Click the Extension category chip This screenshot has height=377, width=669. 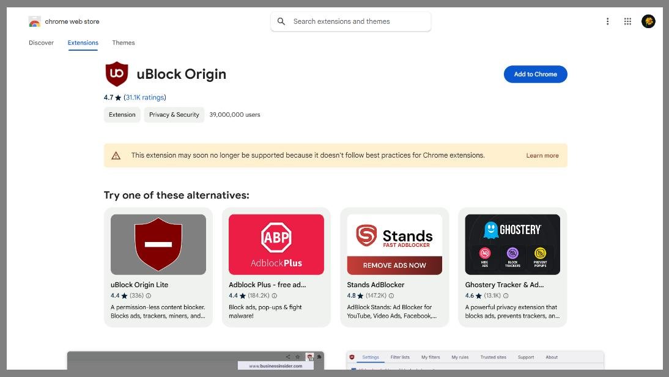coord(122,115)
